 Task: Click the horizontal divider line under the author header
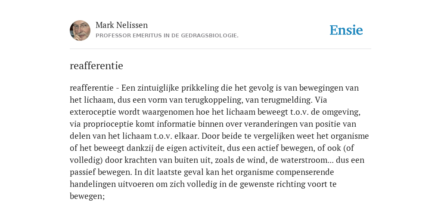coord(220,49)
